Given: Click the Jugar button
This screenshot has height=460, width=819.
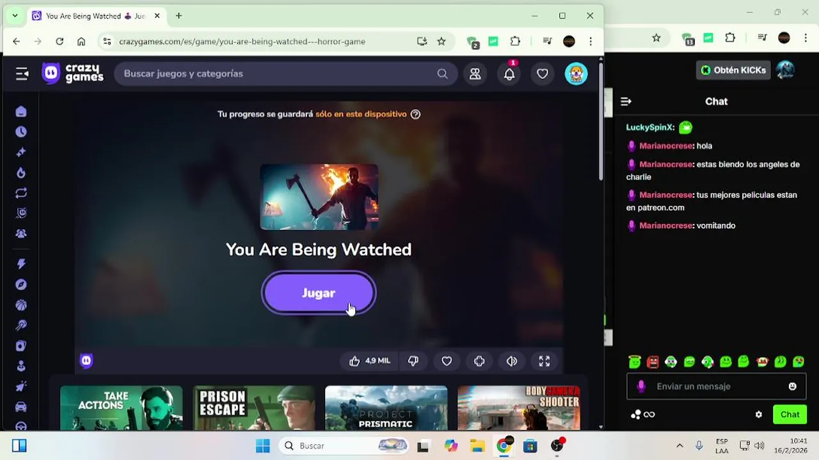Looking at the screenshot, I should pyautogui.click(x=319, y=293).
